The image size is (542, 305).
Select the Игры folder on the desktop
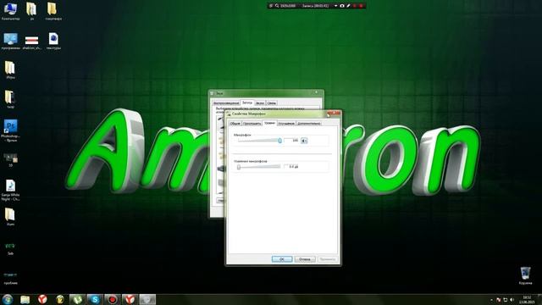pyautogui.click(x=10, y=70)
